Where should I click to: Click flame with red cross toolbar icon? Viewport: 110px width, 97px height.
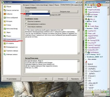[91, 5]
